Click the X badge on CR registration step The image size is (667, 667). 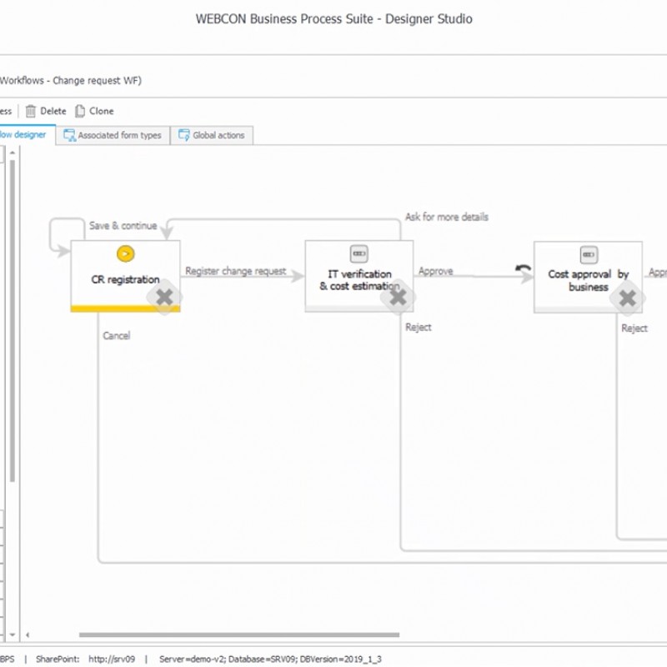coord(164,297)
